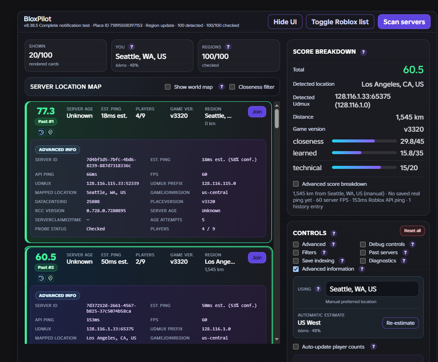
Task: Click help icon next to Show world map
Action: click(222, 87)
